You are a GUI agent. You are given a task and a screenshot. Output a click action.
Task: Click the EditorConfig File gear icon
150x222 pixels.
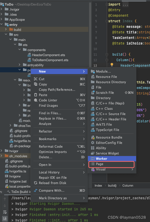pyautogui.click(x=93, y=143)
